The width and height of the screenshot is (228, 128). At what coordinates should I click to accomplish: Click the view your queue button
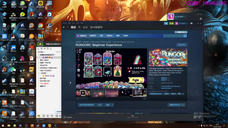pos(176,105)
